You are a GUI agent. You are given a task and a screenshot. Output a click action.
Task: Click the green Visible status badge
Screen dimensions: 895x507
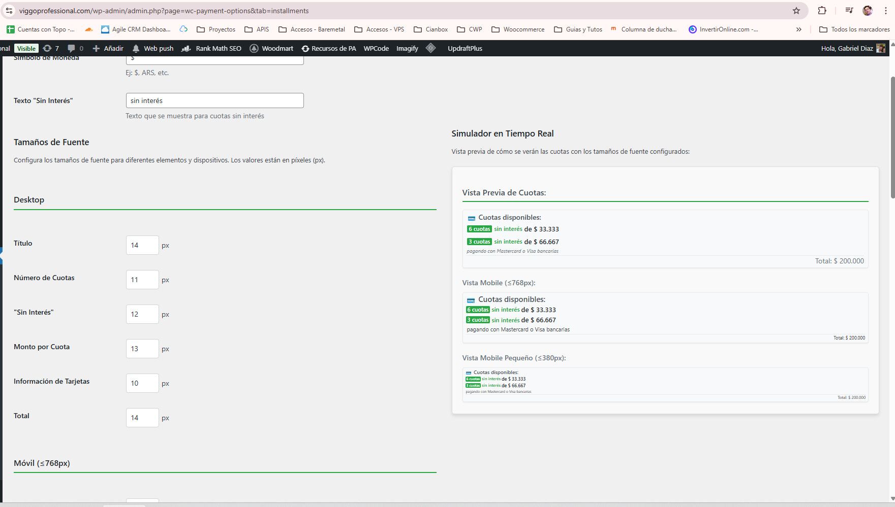[x=26, y=48]
